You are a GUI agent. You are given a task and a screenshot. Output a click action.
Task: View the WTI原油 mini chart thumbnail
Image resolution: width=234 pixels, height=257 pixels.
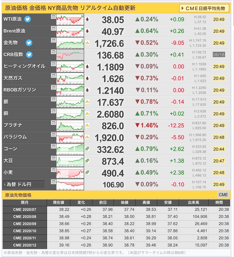point(70,20)
